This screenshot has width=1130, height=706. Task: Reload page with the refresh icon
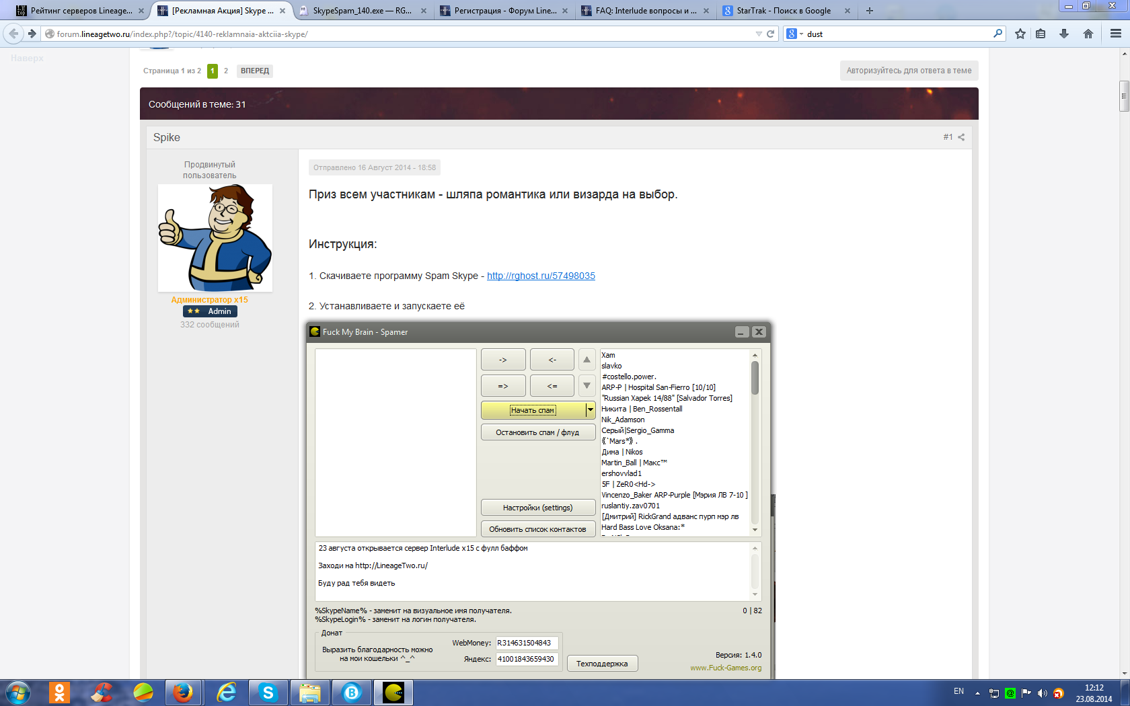tap(771, 34)
